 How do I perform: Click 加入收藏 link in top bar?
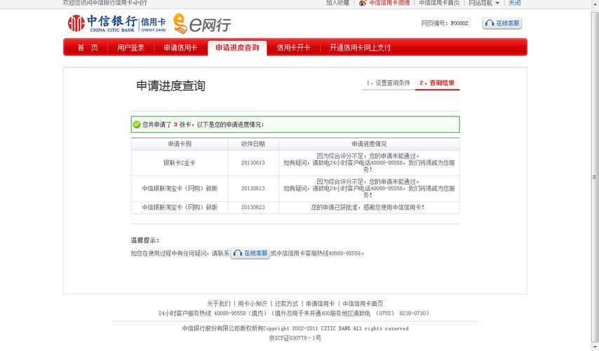click(x=337, y=3)
